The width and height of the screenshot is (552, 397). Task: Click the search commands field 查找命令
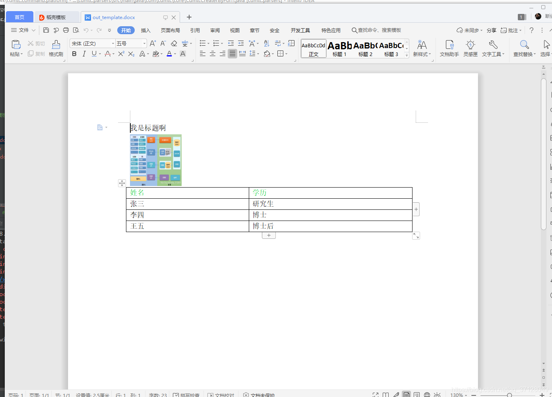pyautogui.click(x=376, y=30)
